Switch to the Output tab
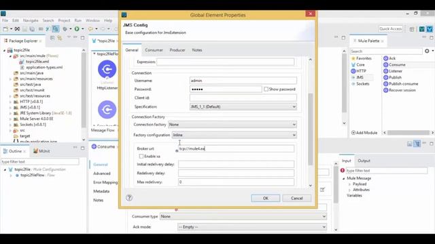This screenshot has height=244, width=435. (364, 161)
